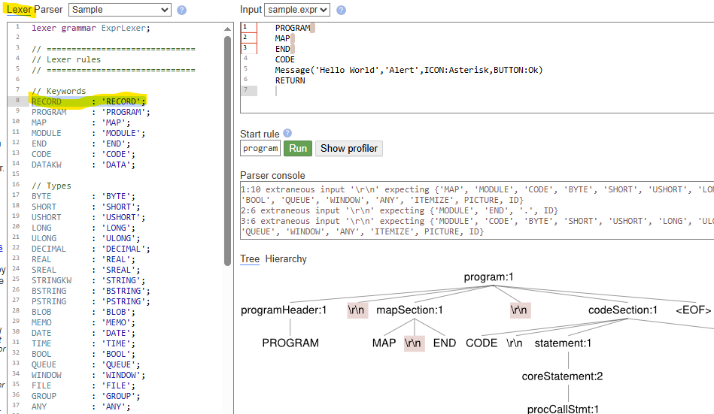Click help icon next to Start rule
The width and height of the screenshot is (714, 414).
point(287,134)
